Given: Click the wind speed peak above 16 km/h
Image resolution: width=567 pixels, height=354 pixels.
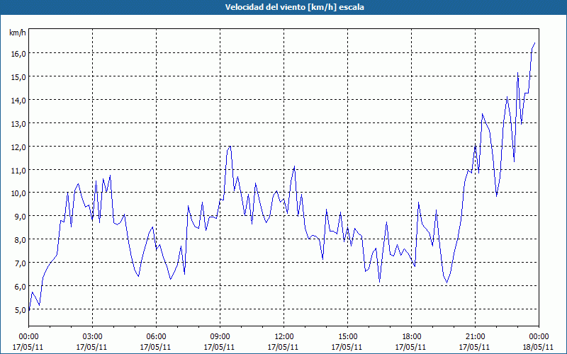Looking at the screenshot, I should click(x=534, y=43).
